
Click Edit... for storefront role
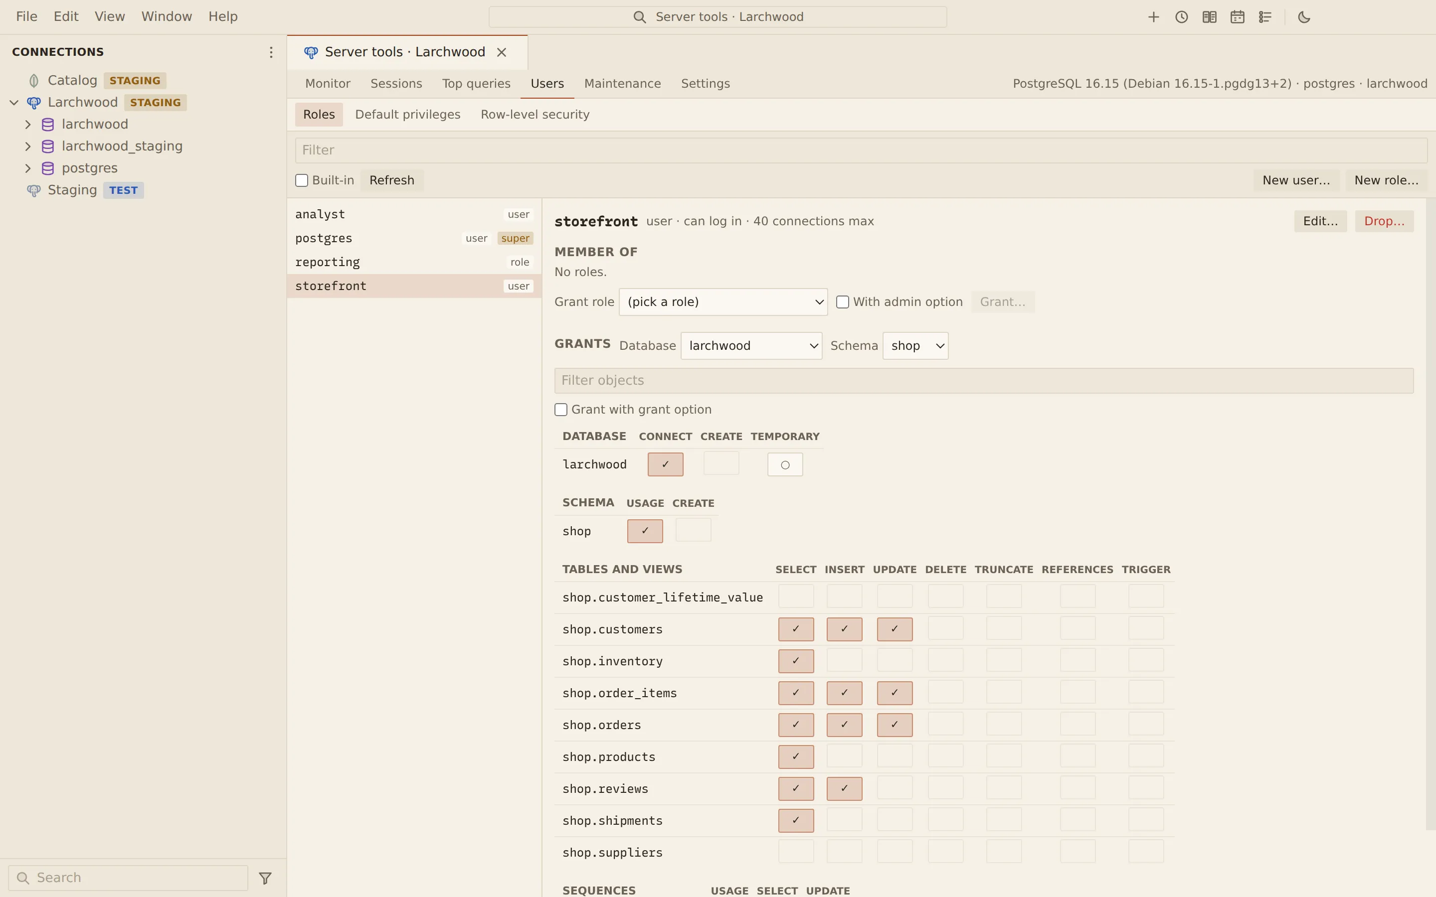tap(1320, 221)
